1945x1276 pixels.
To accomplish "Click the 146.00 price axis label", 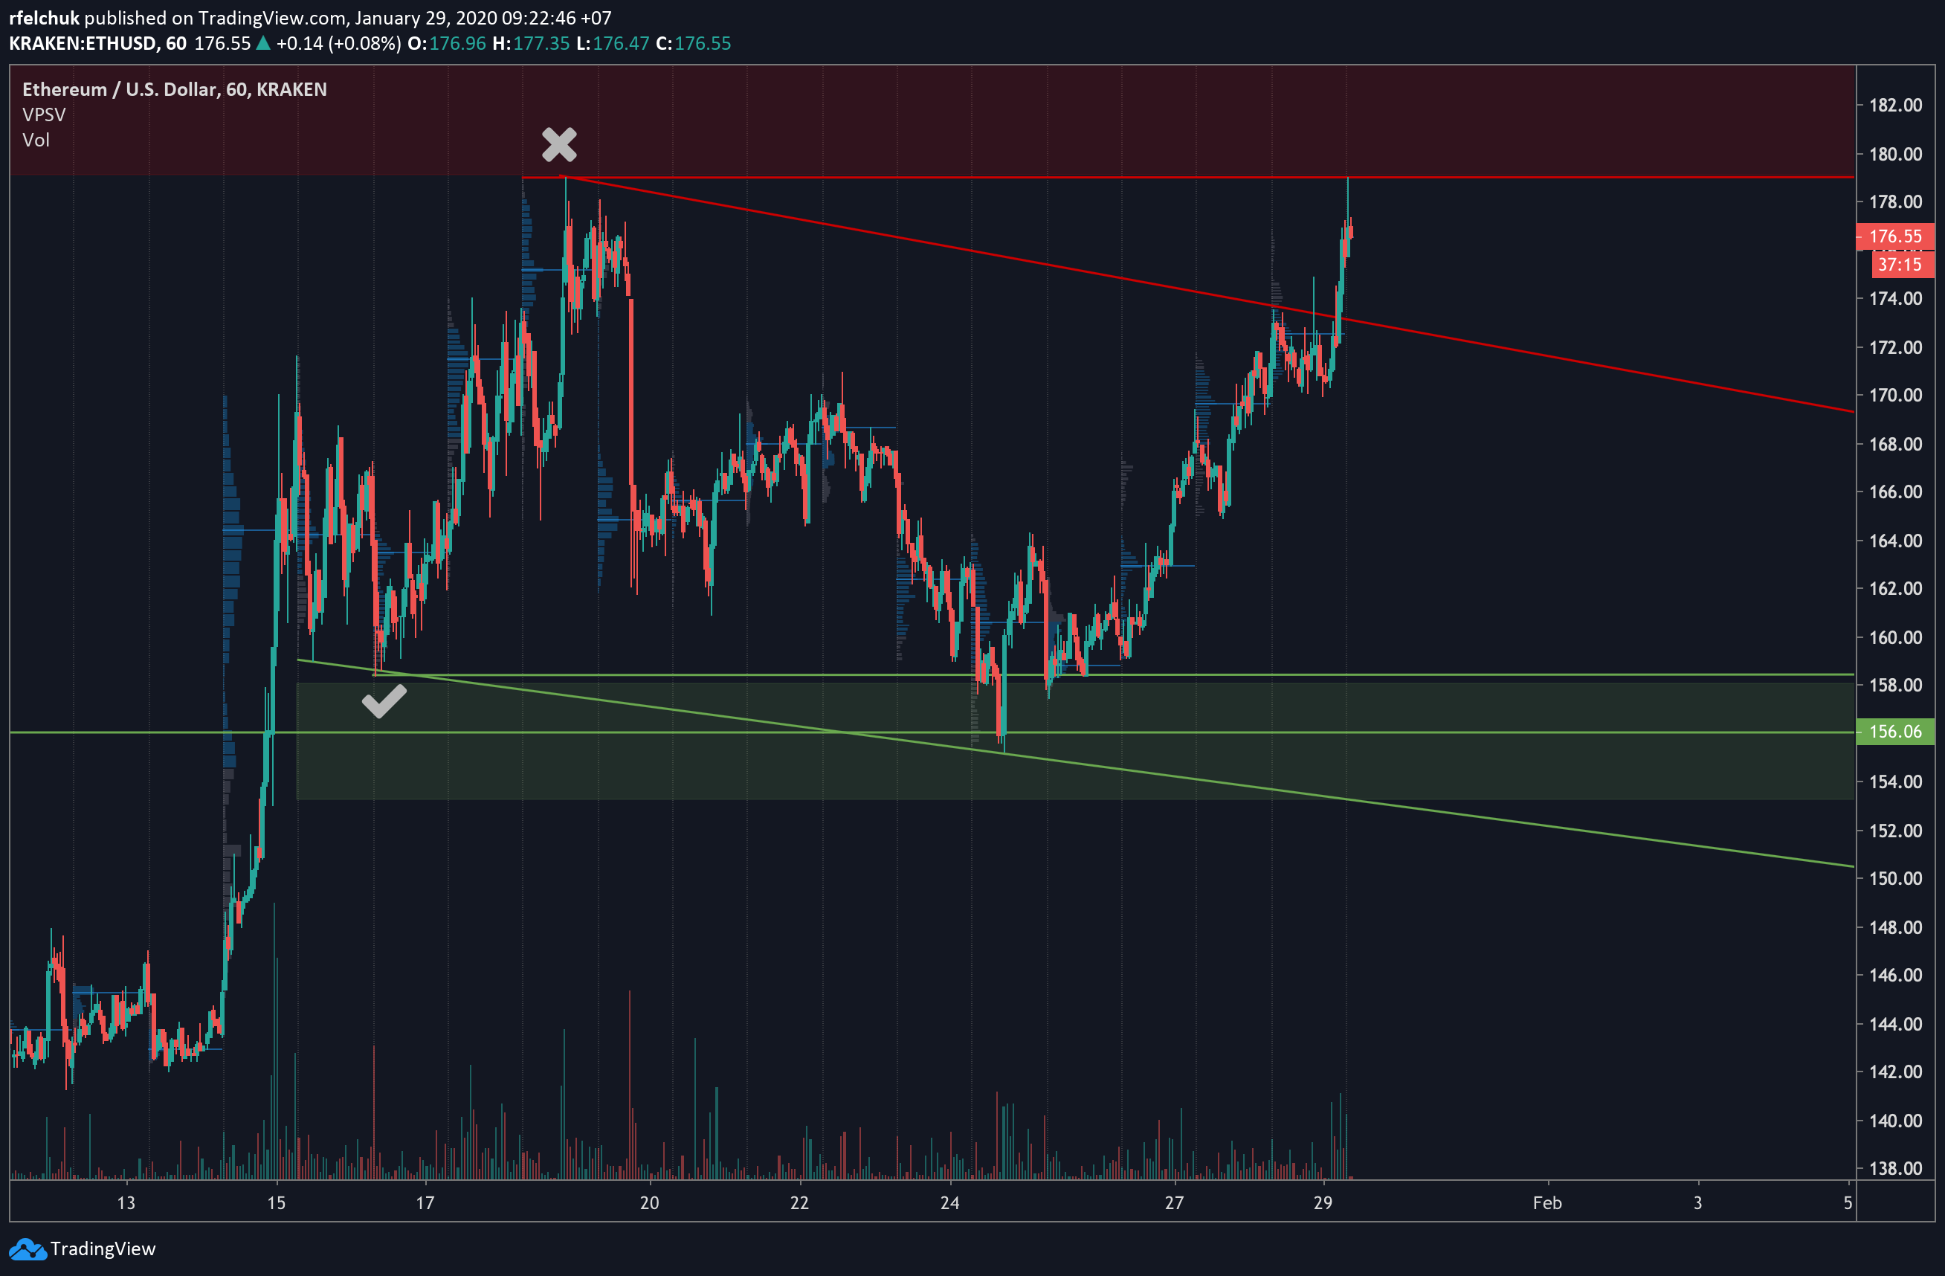I will pos(1896,974).
